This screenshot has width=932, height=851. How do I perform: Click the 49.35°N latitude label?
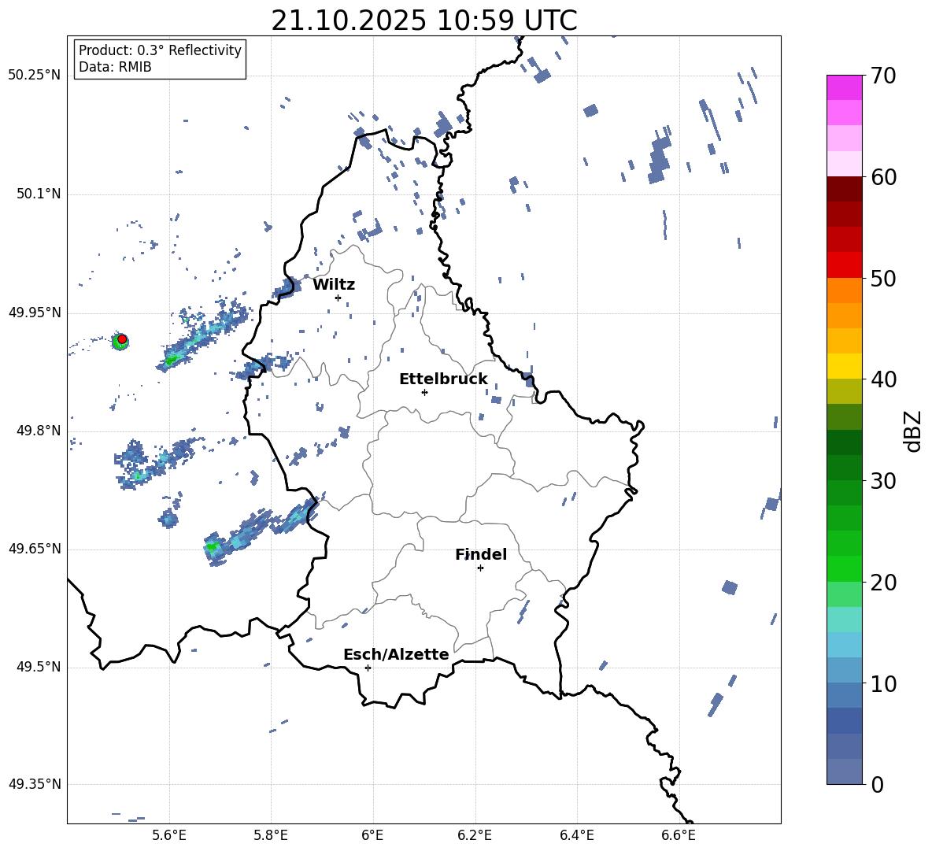(35, 784)
